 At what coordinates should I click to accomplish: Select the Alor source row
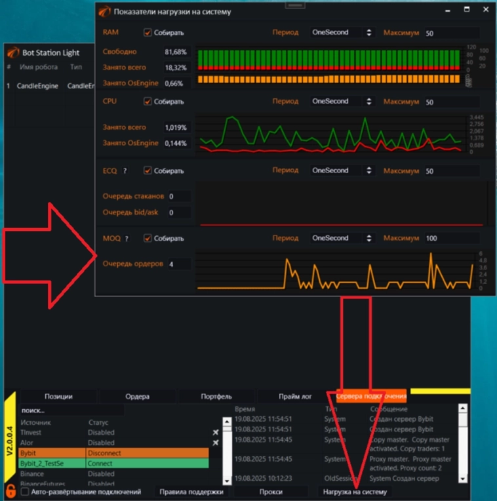pos(114,443)
